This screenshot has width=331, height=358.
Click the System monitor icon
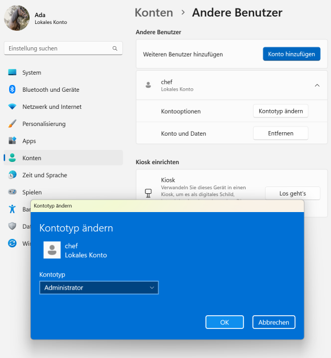point(13,72)
